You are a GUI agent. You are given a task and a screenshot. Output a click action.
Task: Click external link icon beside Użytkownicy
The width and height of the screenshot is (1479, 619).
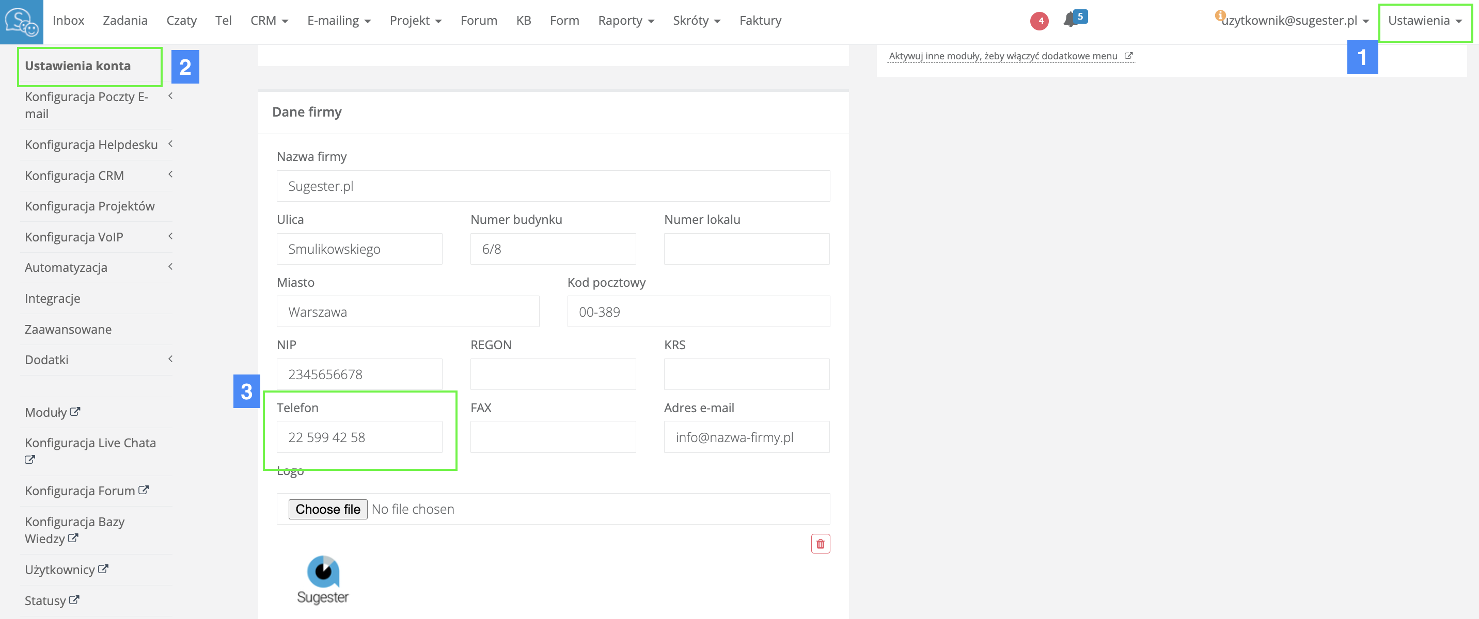(103, 569)
